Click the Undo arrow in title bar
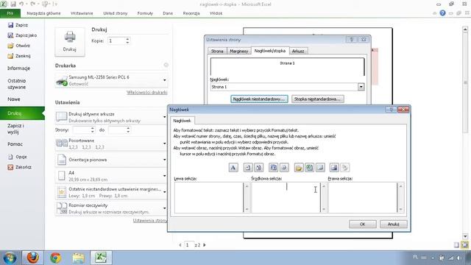 tap(21, 4)
